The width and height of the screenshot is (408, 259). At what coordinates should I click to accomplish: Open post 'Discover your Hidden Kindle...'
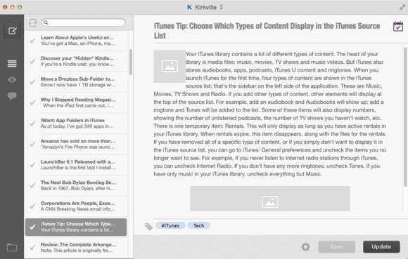coord(76,61)
